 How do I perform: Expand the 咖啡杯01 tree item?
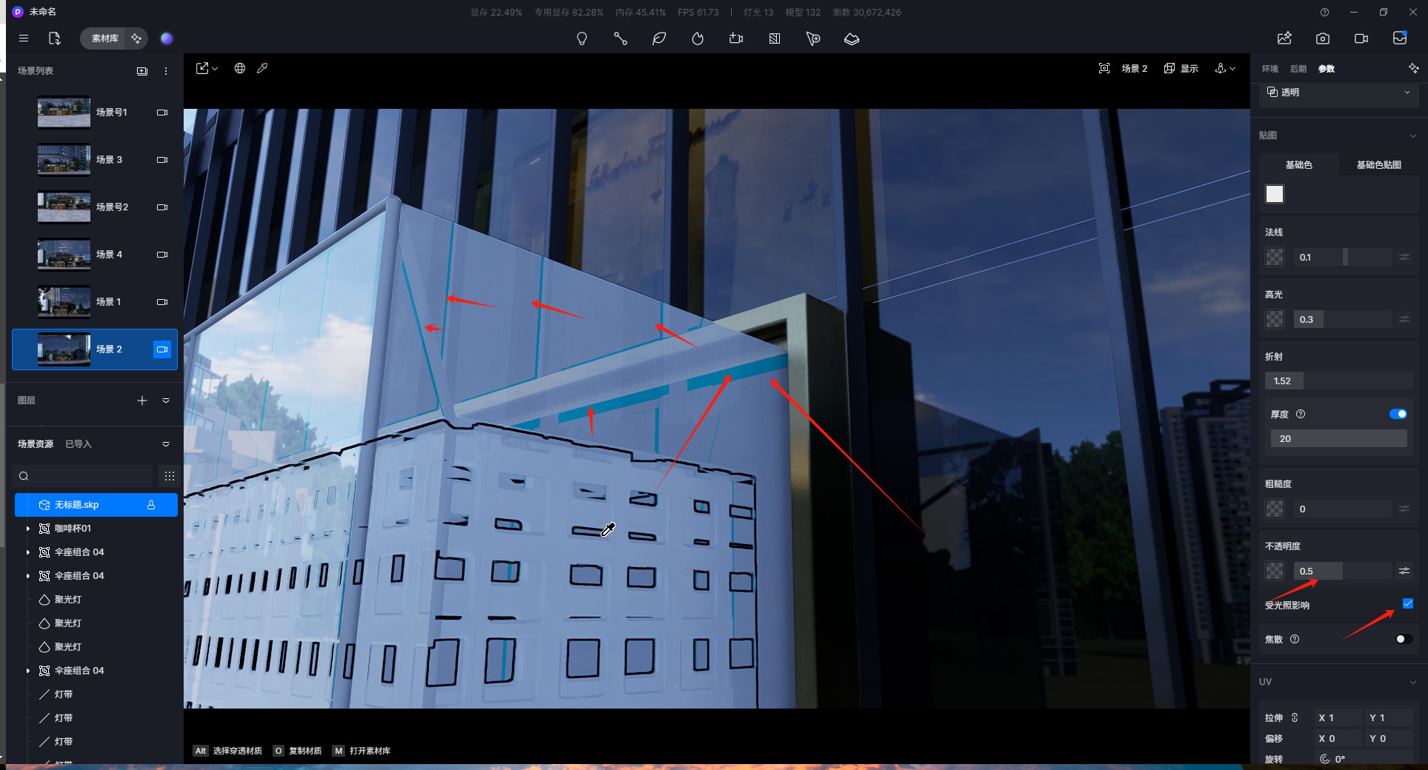click(x=28, y=529)
